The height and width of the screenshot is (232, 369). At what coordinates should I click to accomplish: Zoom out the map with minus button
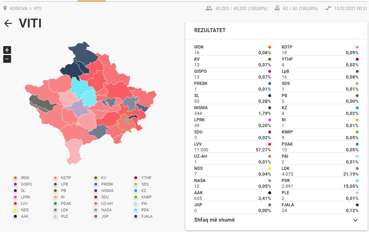(x=7, y=59)
